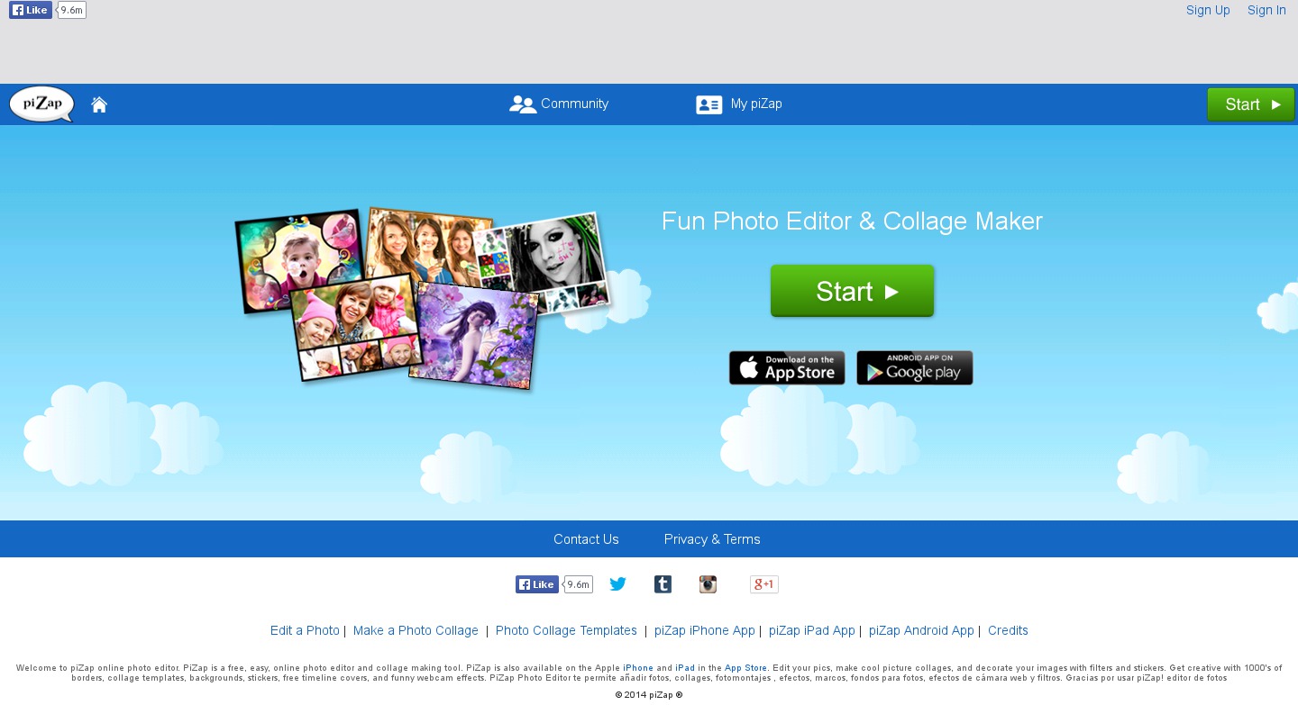Click the Start button in the navbar
Viewport: 1298px width, 705px height.
click(1250, 104)
